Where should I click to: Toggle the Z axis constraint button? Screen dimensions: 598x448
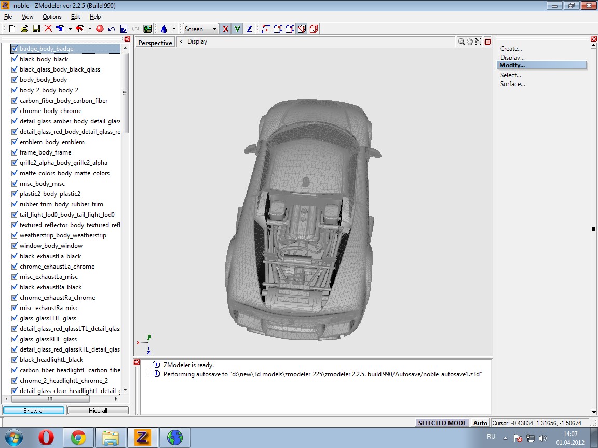pyautogui.click(x=249, y=29)
